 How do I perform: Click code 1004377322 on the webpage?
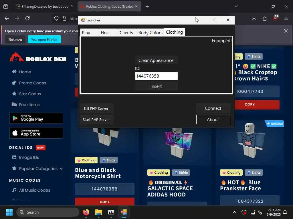click(250, 201)
